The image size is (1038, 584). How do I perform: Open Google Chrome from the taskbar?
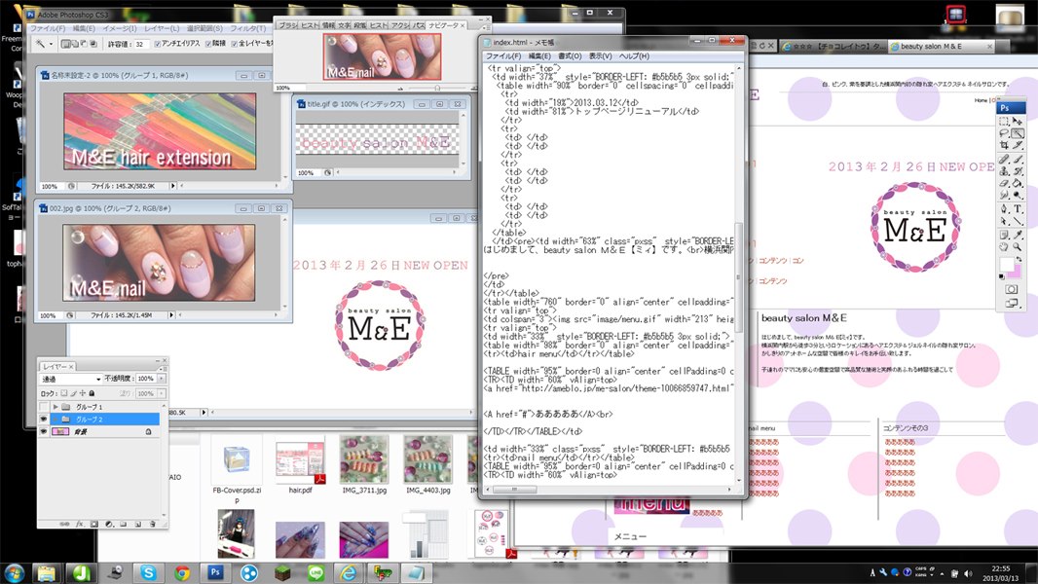point(181,572)
